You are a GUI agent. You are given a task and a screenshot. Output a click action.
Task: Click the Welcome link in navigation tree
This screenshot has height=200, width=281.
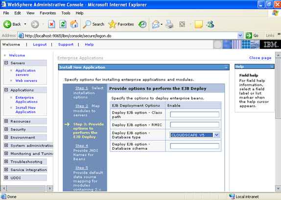17,55
